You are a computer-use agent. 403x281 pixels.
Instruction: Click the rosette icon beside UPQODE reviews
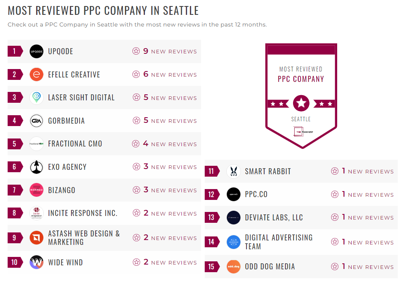pyautogui.click(x=136, y=51)
